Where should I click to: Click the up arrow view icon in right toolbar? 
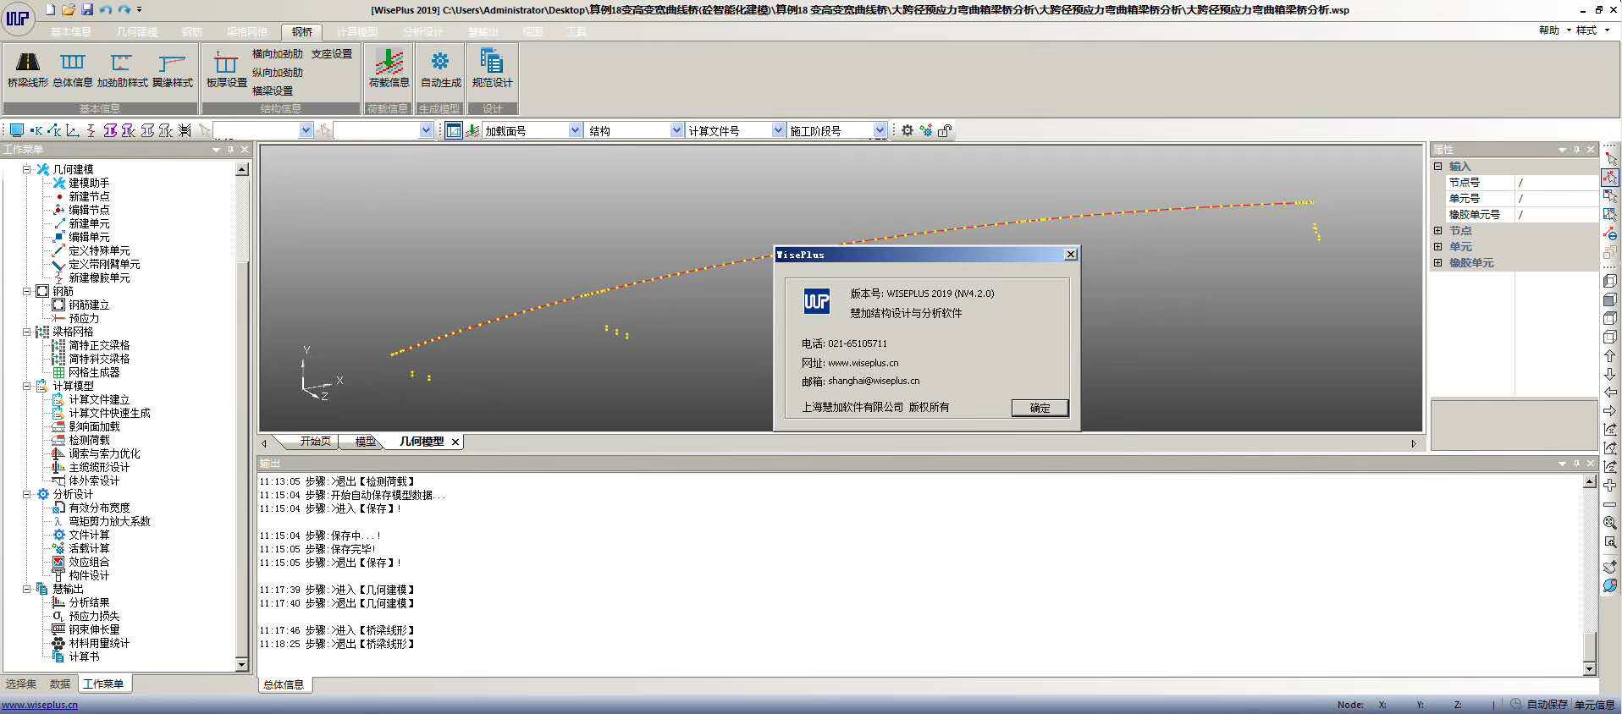point(1610,356)
